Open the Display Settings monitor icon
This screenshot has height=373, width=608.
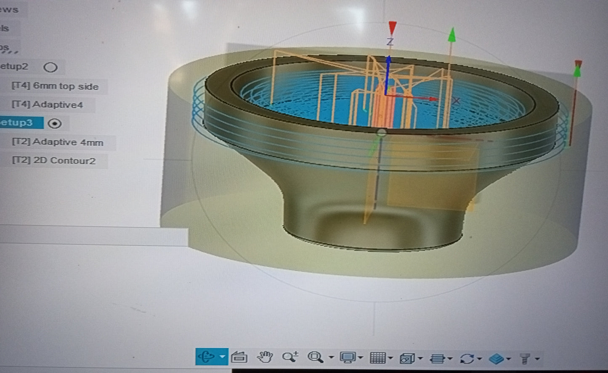point(348,358)
